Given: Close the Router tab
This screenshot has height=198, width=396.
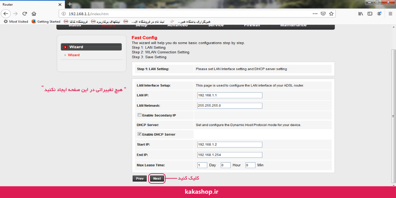Looking at the screenshot, I should [60, 5].
